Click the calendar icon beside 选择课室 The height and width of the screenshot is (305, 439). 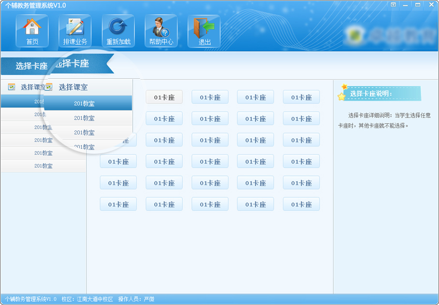pyautogui.click(x=12, y=87)
